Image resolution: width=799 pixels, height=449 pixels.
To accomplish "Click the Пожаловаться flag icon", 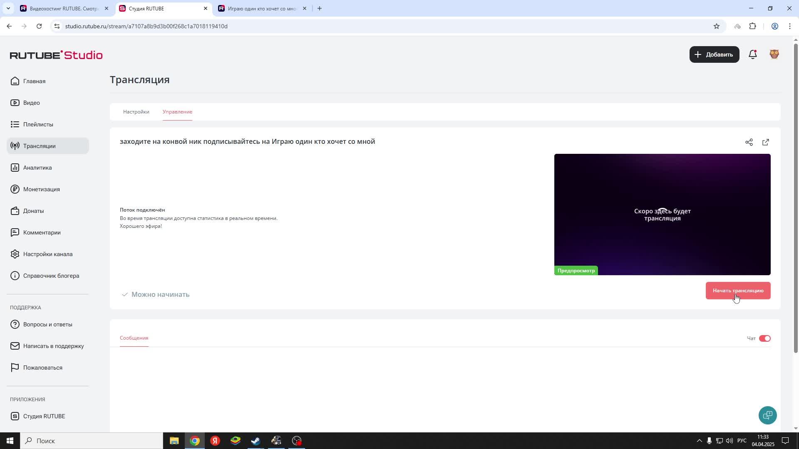I will [x=15, y=368].
